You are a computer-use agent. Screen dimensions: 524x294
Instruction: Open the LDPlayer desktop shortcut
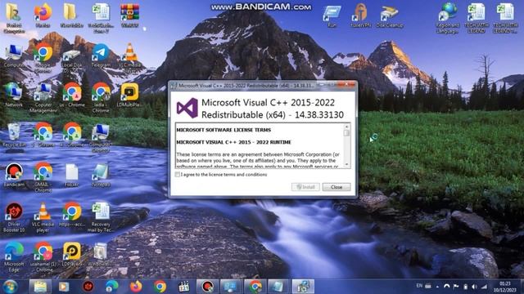(x=71, y=254)
